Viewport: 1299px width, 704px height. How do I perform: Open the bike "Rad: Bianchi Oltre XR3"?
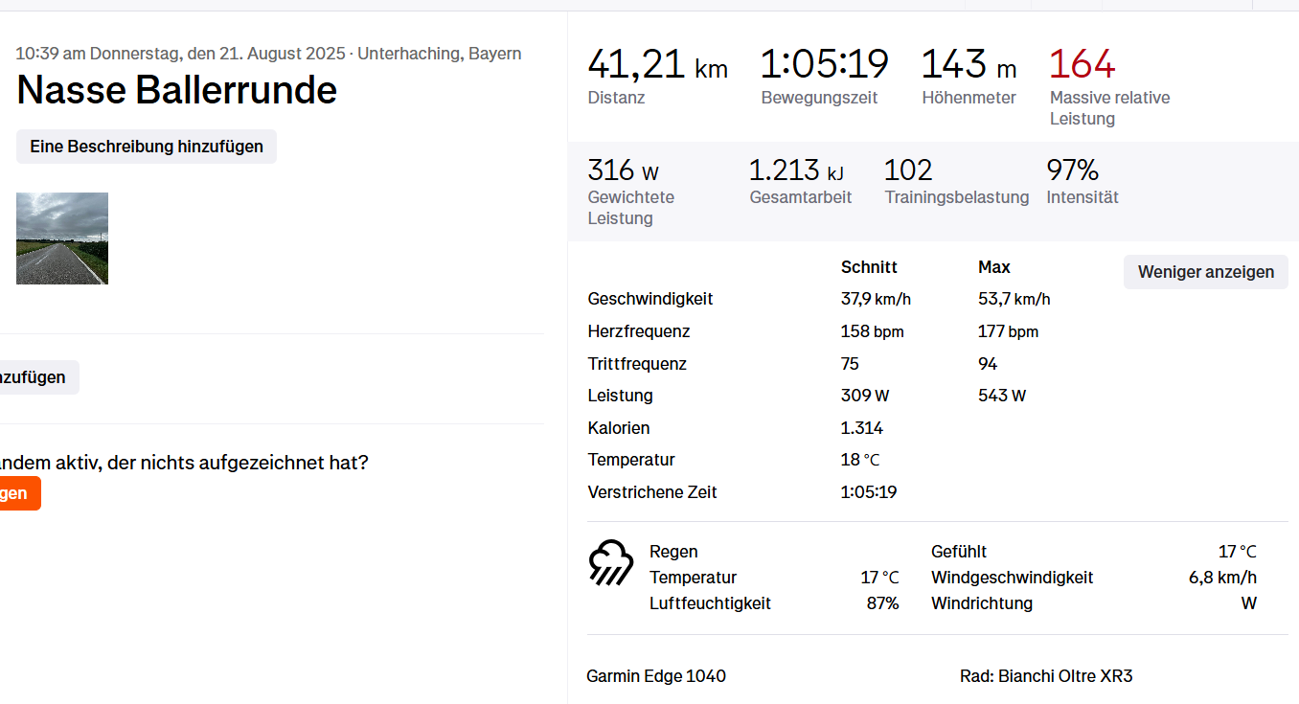1046,676
